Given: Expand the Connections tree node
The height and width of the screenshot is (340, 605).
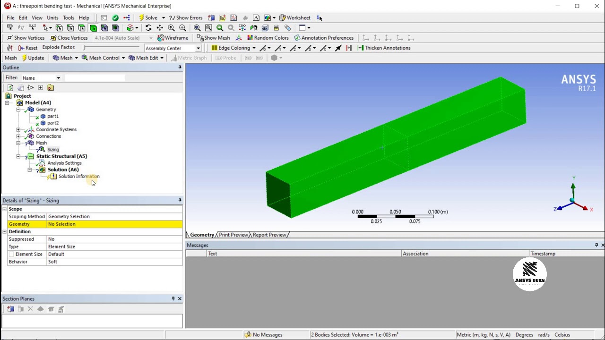Looking at the screenshot, I should (x=18, y=136).
